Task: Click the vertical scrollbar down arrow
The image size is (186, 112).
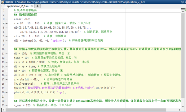Action: pos(183,106)
